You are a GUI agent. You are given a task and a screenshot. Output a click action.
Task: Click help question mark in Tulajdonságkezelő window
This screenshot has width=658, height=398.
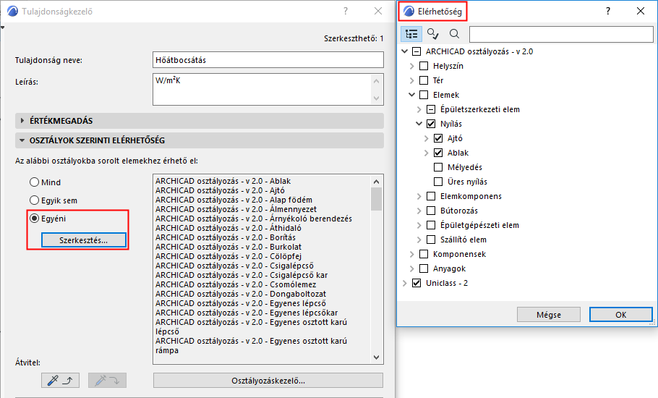pyautogui.click(x=346, y=11)
